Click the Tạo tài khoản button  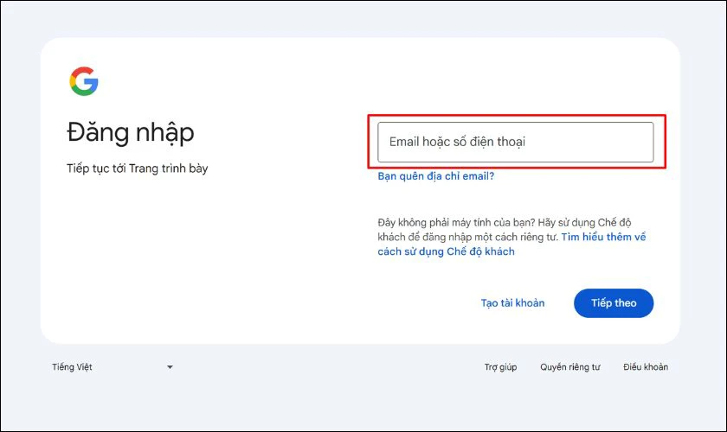click(512, 303)
